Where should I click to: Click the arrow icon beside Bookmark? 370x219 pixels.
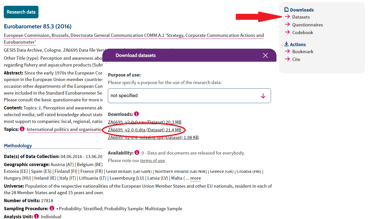tap(287, 51)
